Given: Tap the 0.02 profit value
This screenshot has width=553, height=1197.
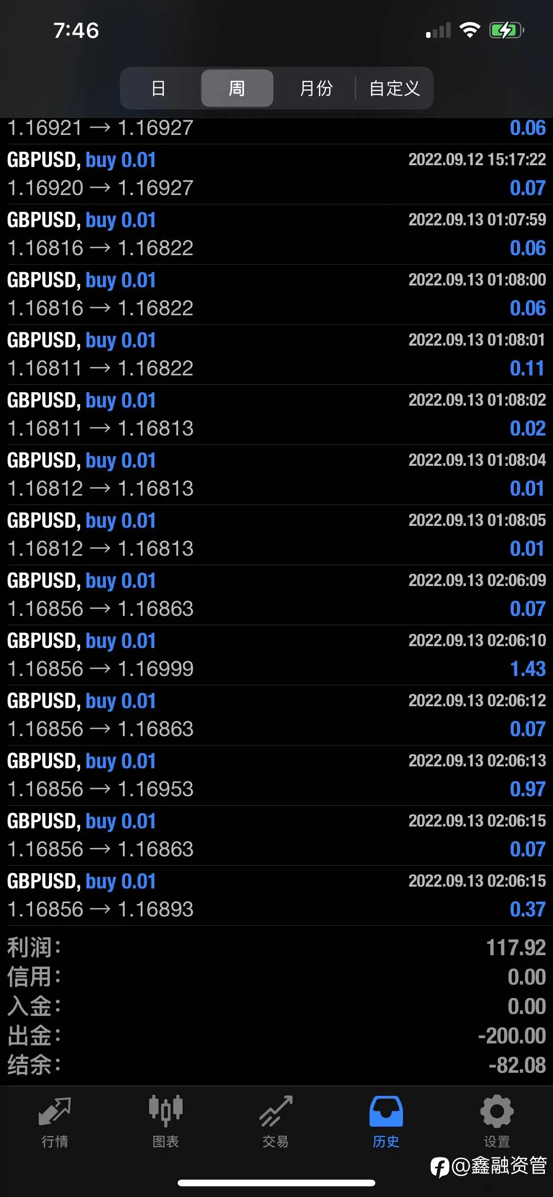Looking at the screenshot, I should (x=528, y=428).
